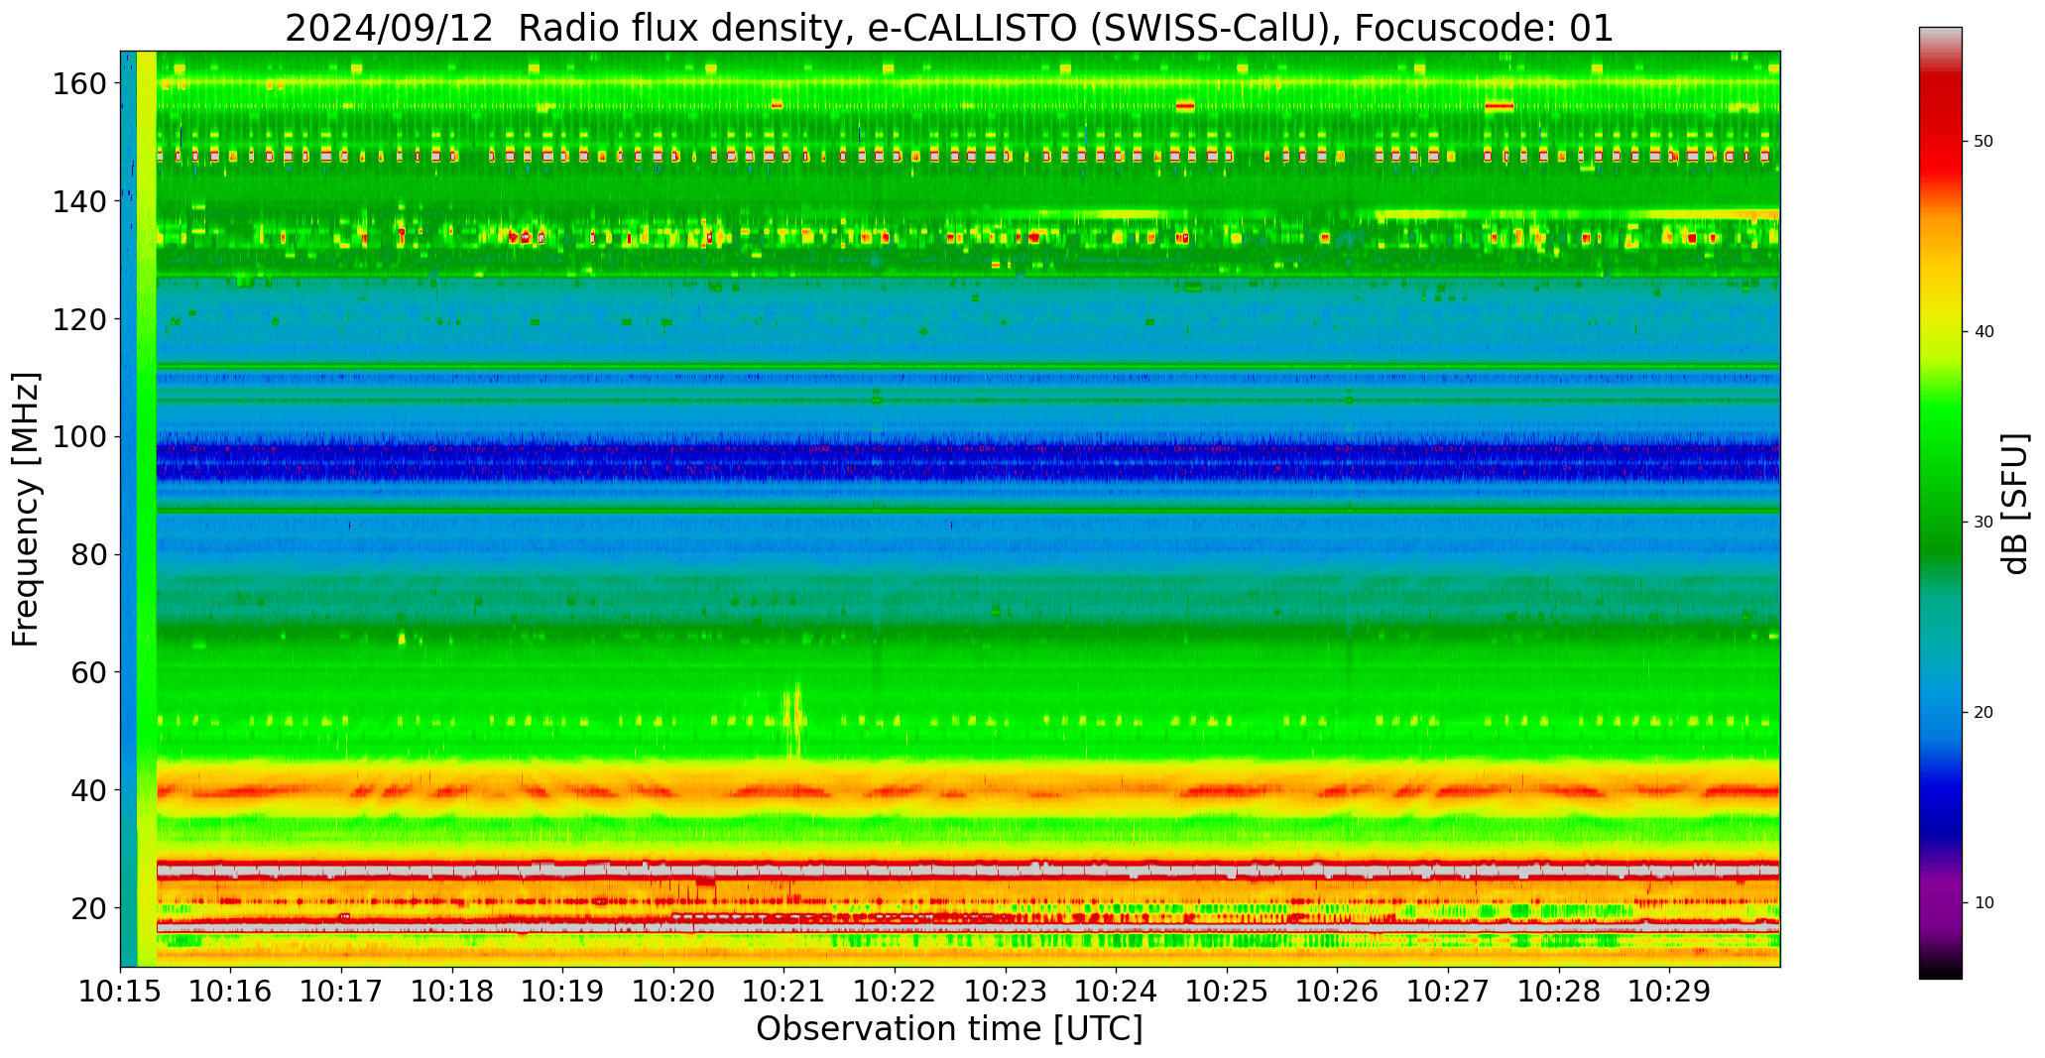Click the 40 colorbar tick label
The height and width of the screenshot is (1058, 2045).
click(1984, 332)
